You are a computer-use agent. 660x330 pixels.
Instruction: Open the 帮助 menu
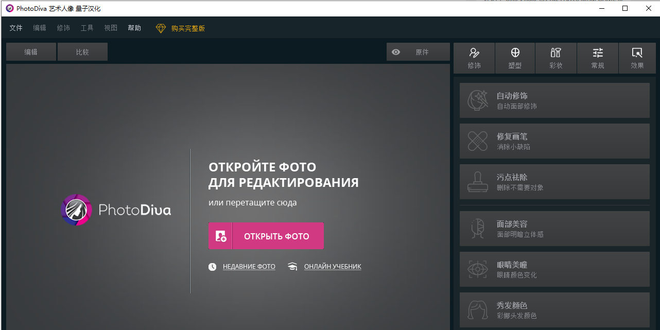pos(134,28)
